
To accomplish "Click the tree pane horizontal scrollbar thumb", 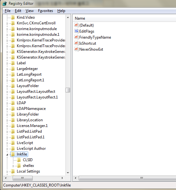I will (23, 178).
